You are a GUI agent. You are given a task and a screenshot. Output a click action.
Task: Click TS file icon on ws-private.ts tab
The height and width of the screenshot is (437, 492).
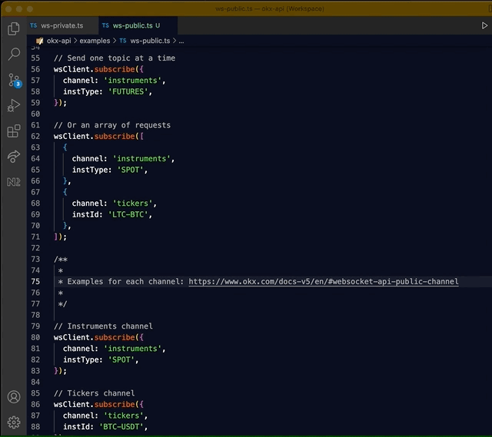coord(34,25)
